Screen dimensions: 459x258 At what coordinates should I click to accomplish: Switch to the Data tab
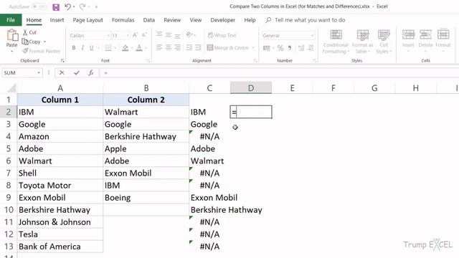pyautogui.click(x=148, y=20)
